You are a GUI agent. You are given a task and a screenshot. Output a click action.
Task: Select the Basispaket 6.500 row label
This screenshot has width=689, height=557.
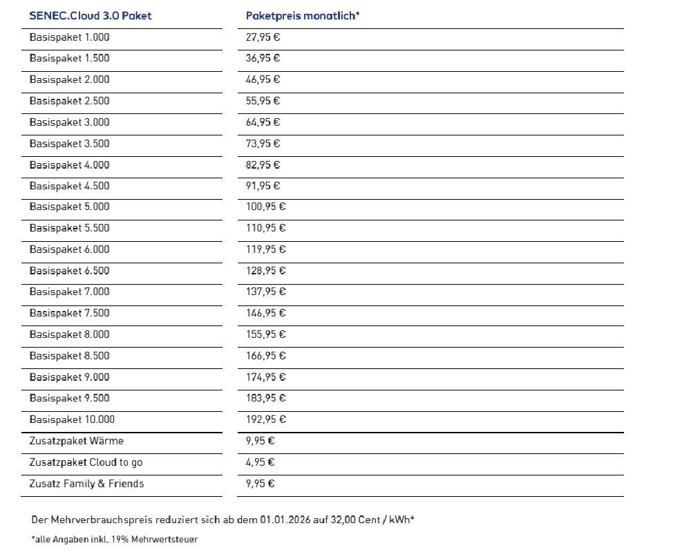click(x=69, y=271)
